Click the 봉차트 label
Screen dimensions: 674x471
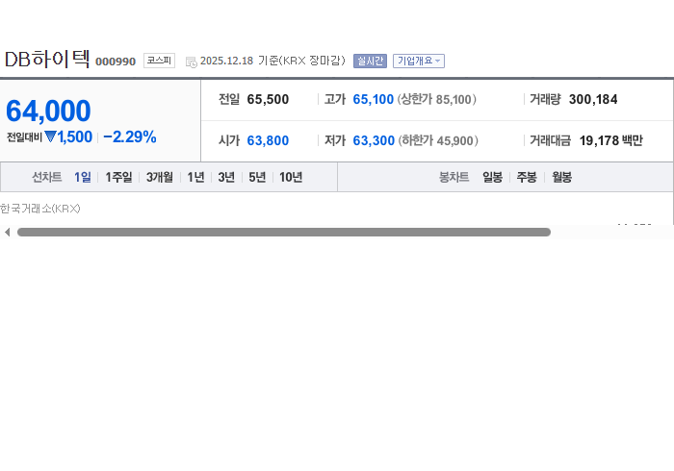click(x=454, y=177)
